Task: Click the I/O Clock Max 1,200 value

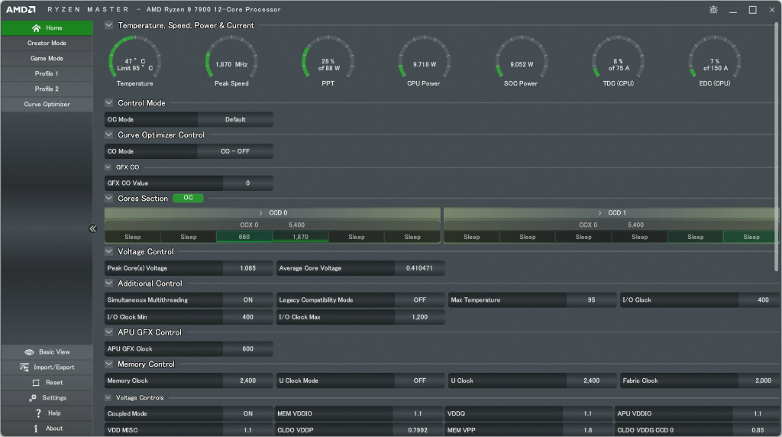Action: [x=419, y=317]
